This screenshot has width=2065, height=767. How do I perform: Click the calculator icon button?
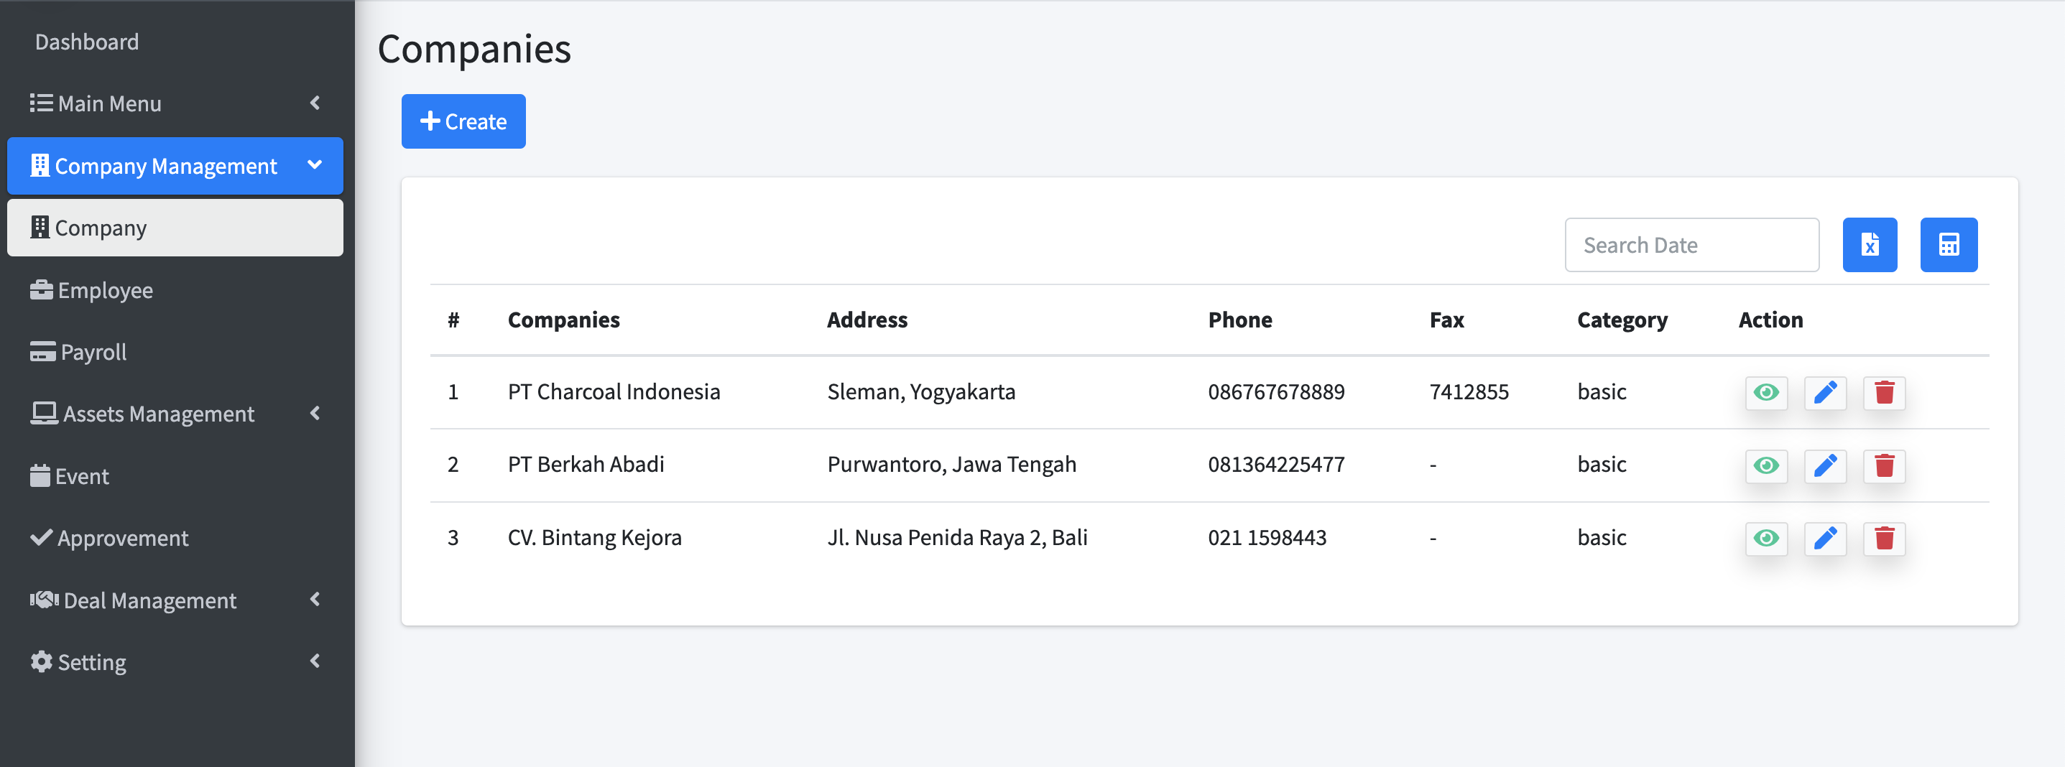pyautogui.click(x=1948, y=245)
